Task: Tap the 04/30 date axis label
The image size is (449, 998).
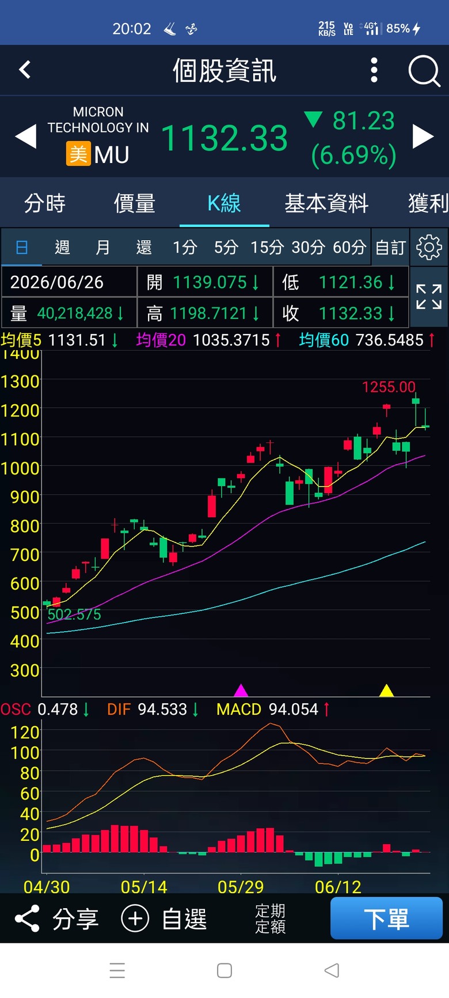Action: (47, 887)
